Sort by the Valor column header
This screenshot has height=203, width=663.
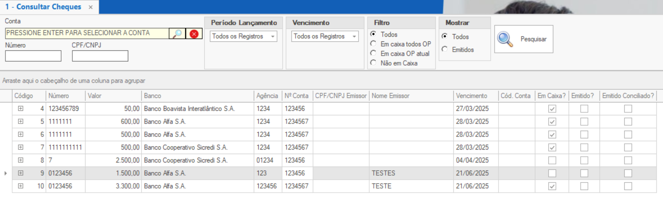113,96
